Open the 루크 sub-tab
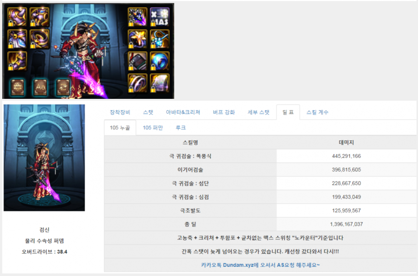 pyautogui.click(x=181, y=128)
